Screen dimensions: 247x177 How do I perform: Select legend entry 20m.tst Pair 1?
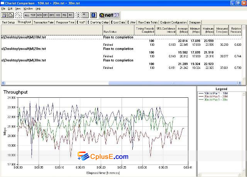213,97
